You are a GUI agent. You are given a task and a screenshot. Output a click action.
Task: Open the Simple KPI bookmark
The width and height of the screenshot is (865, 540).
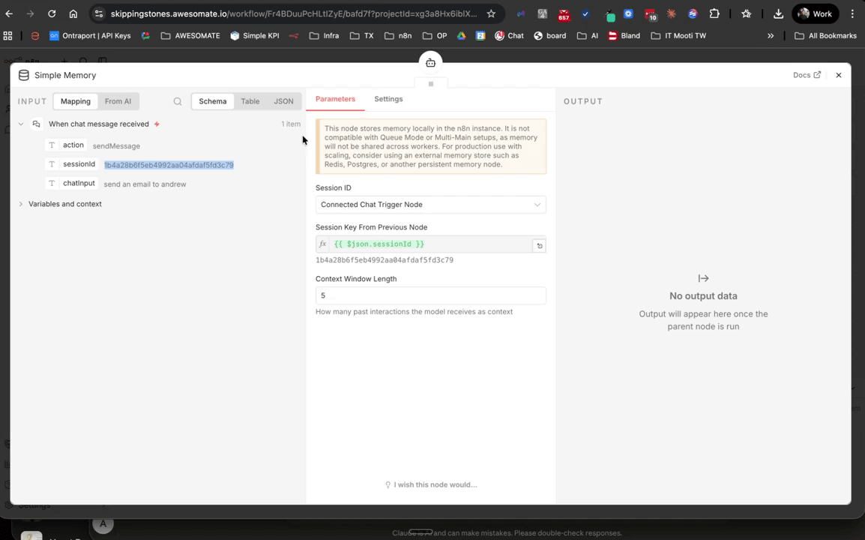[x=255, y=35]
